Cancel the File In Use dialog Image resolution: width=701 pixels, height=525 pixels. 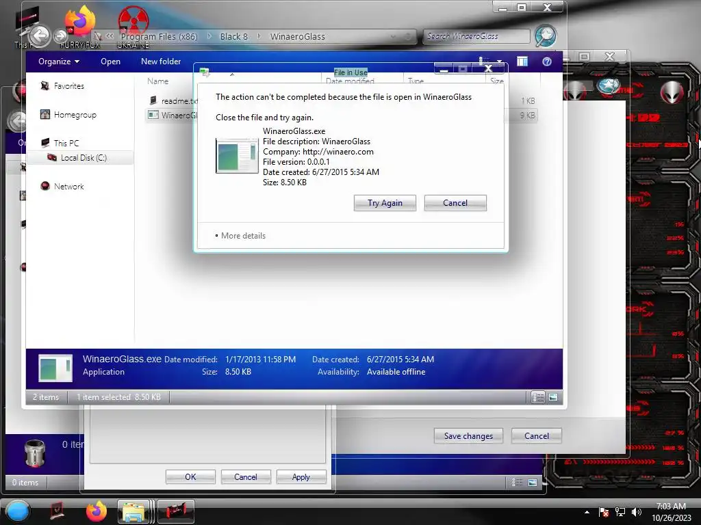[455, 202]
